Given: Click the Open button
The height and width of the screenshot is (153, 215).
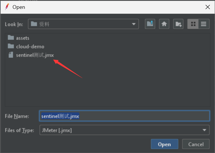Looking at the screenshot, I should click(164, 144).
